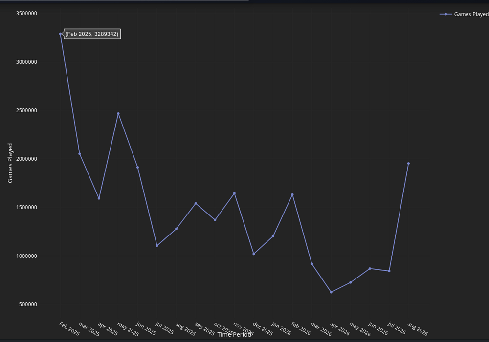Click the 3000000 y-axis tick label
Viewport: 489px width, 342px height.
click(26, 62)
